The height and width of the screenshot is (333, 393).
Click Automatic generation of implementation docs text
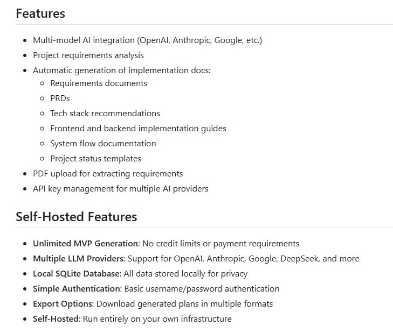(121, 70)
